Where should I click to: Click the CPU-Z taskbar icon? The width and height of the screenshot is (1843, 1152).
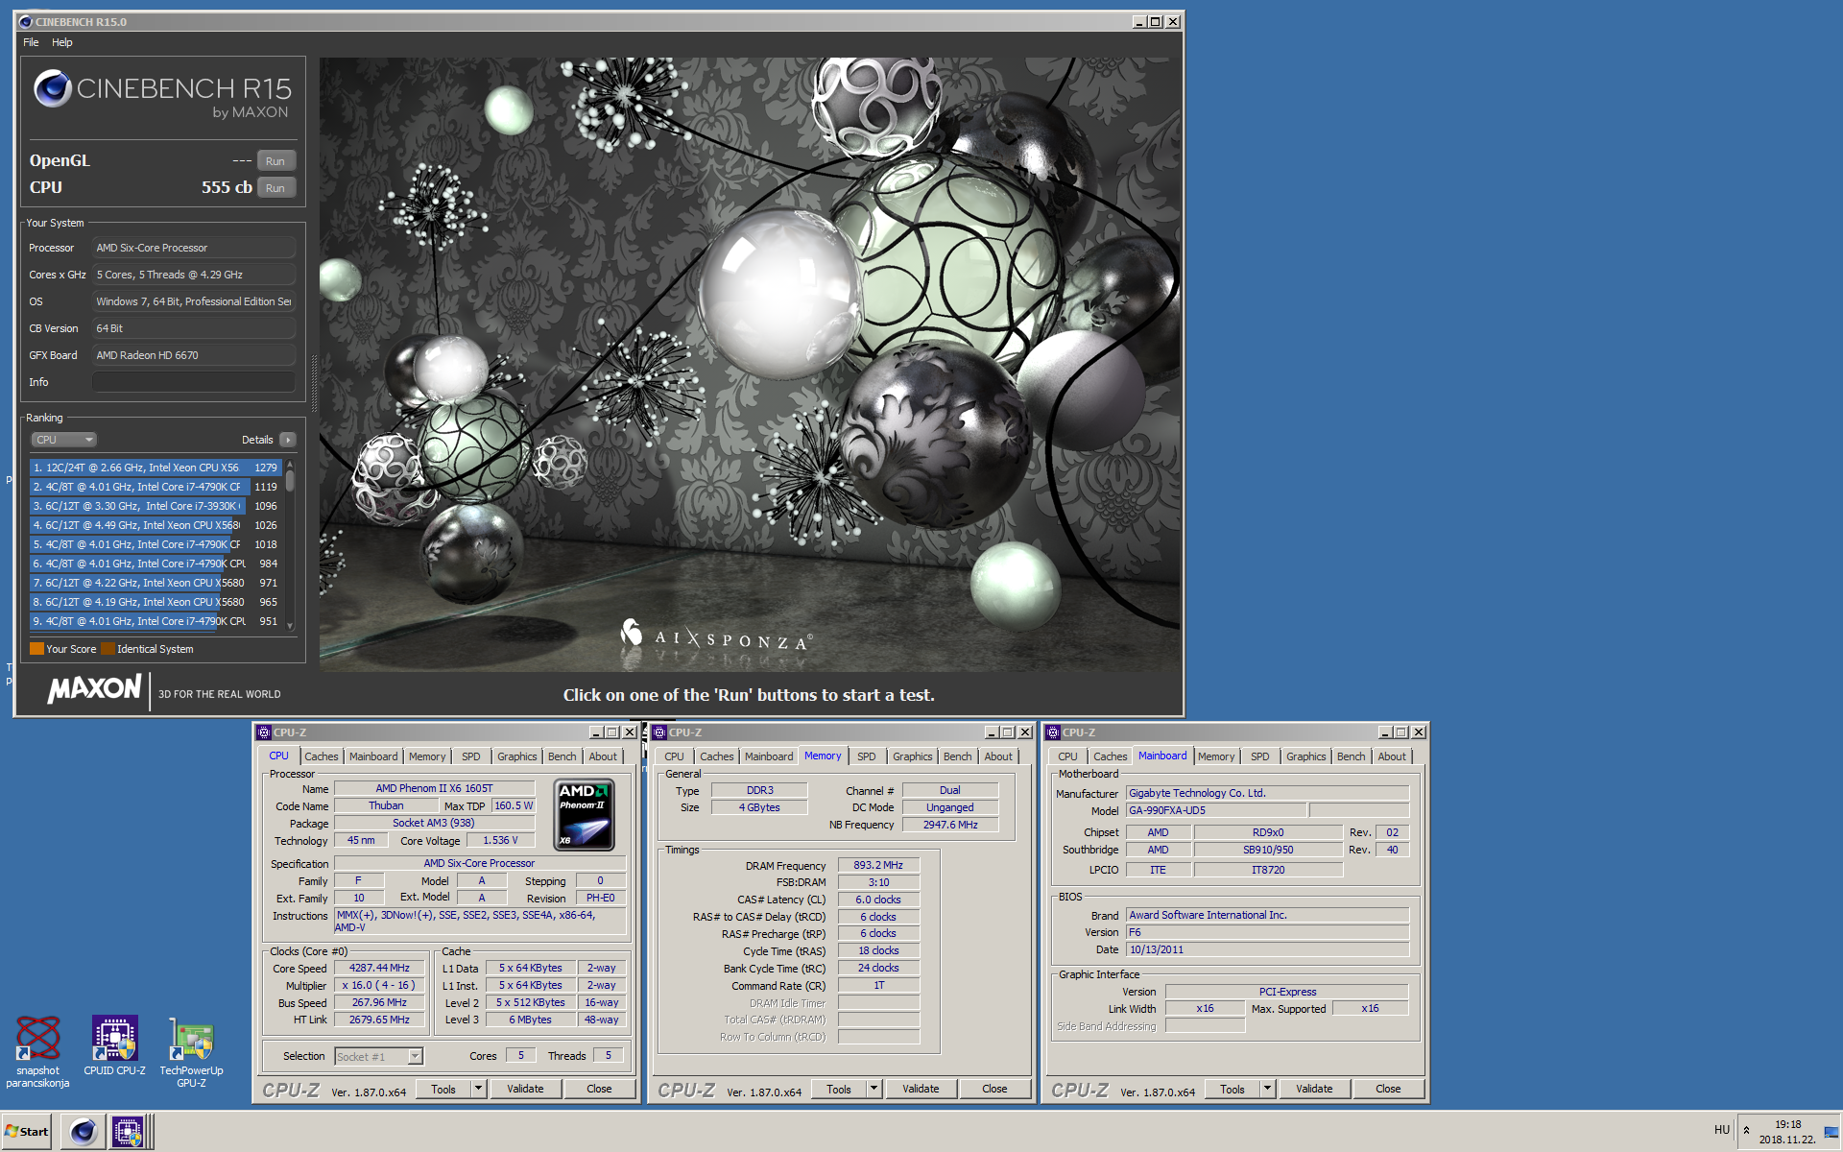(128, 1132)
